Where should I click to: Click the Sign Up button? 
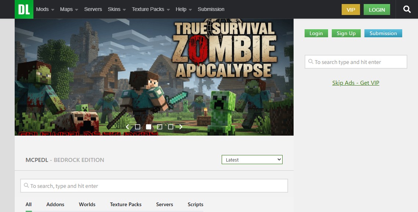pos(346,33)
